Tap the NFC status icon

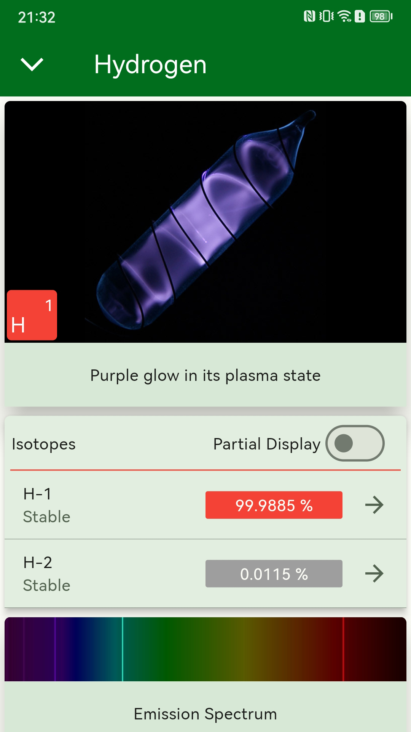(309, 16)
